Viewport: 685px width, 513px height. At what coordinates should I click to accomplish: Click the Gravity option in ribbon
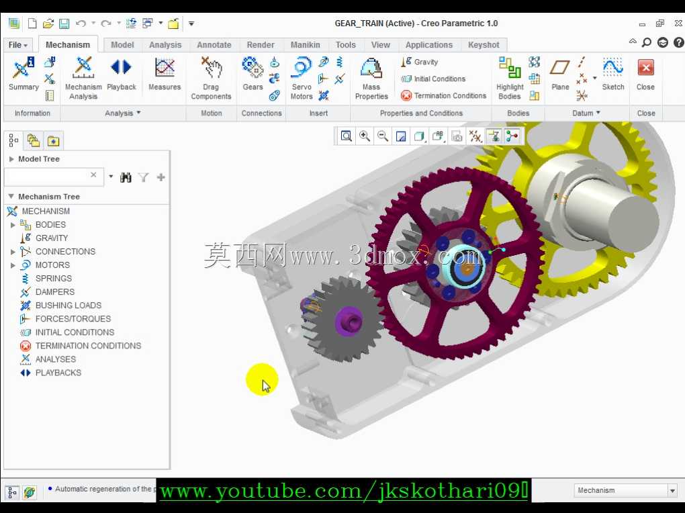click(x=419, y=62)
